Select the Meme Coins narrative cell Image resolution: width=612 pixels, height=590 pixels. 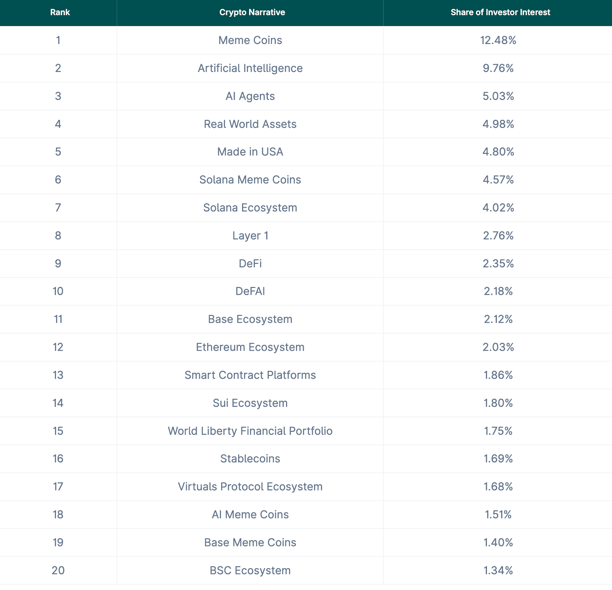pyautogui.click(x=250, y=40)
